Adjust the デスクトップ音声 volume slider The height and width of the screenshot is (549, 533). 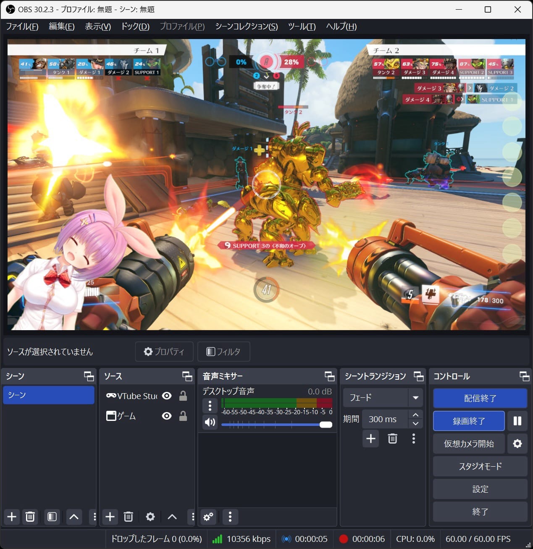(x=277, y=425)
